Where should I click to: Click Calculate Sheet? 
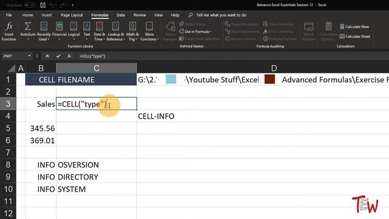355,36
